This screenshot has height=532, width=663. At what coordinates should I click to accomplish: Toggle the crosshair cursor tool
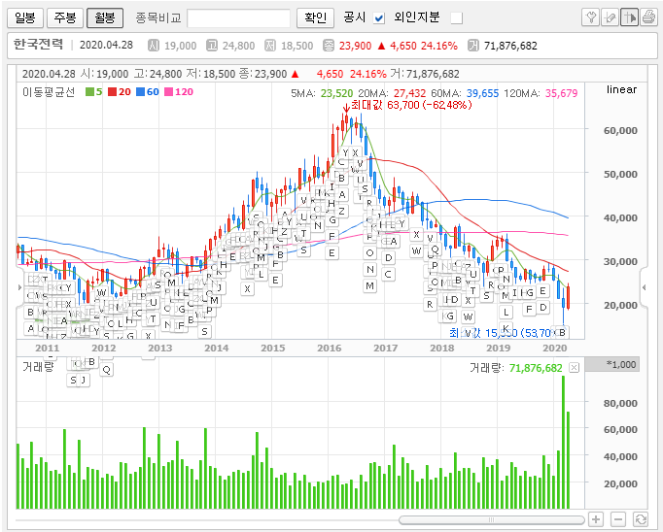[x=629, y=17]
